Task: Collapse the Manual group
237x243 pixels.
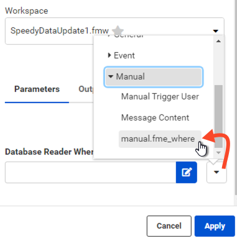Action: 154,76
